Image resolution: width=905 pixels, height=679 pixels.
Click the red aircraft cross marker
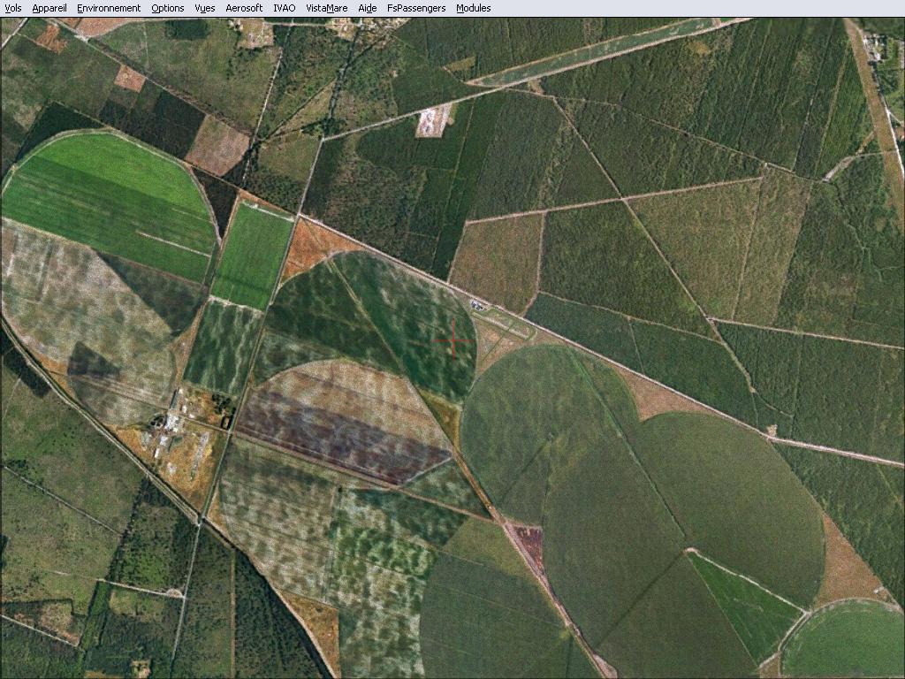coord(453,340)
